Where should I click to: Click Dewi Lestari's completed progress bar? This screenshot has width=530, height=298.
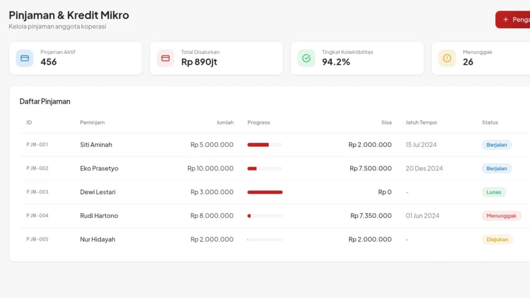coord(265,192)
